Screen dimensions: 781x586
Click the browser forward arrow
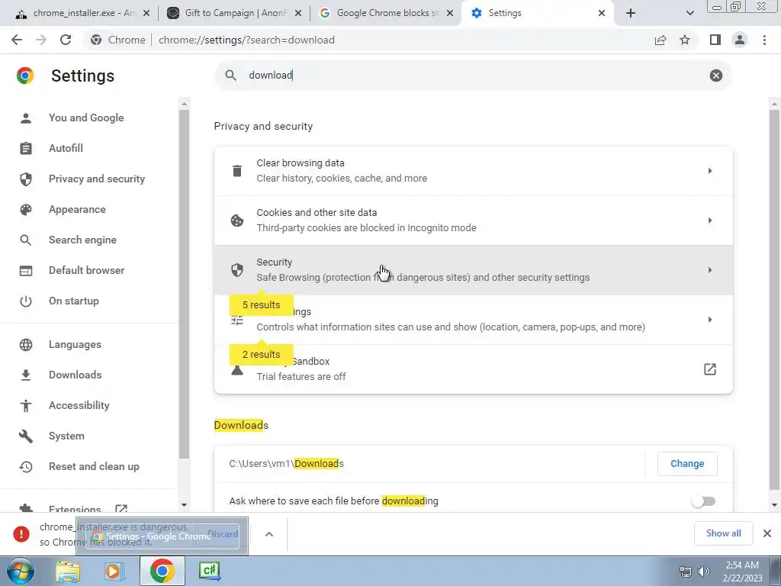[41, 40]
